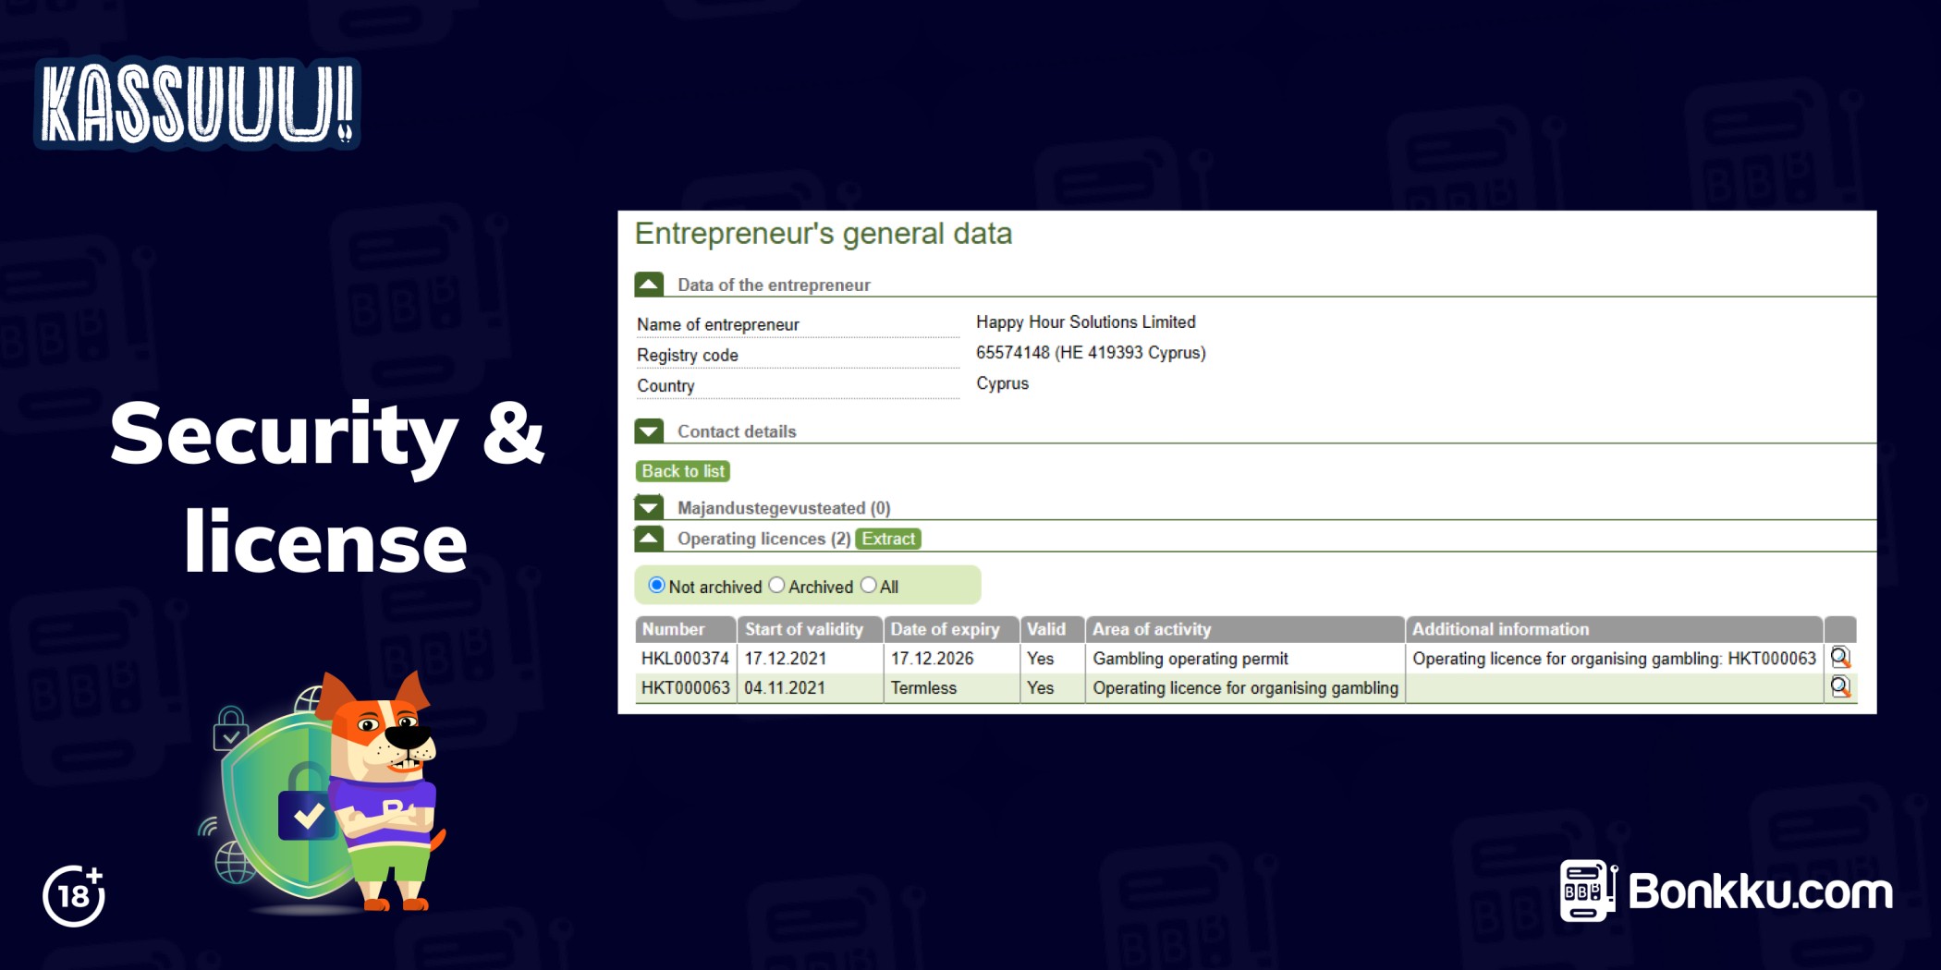Click the Extract button

[887, 539]
